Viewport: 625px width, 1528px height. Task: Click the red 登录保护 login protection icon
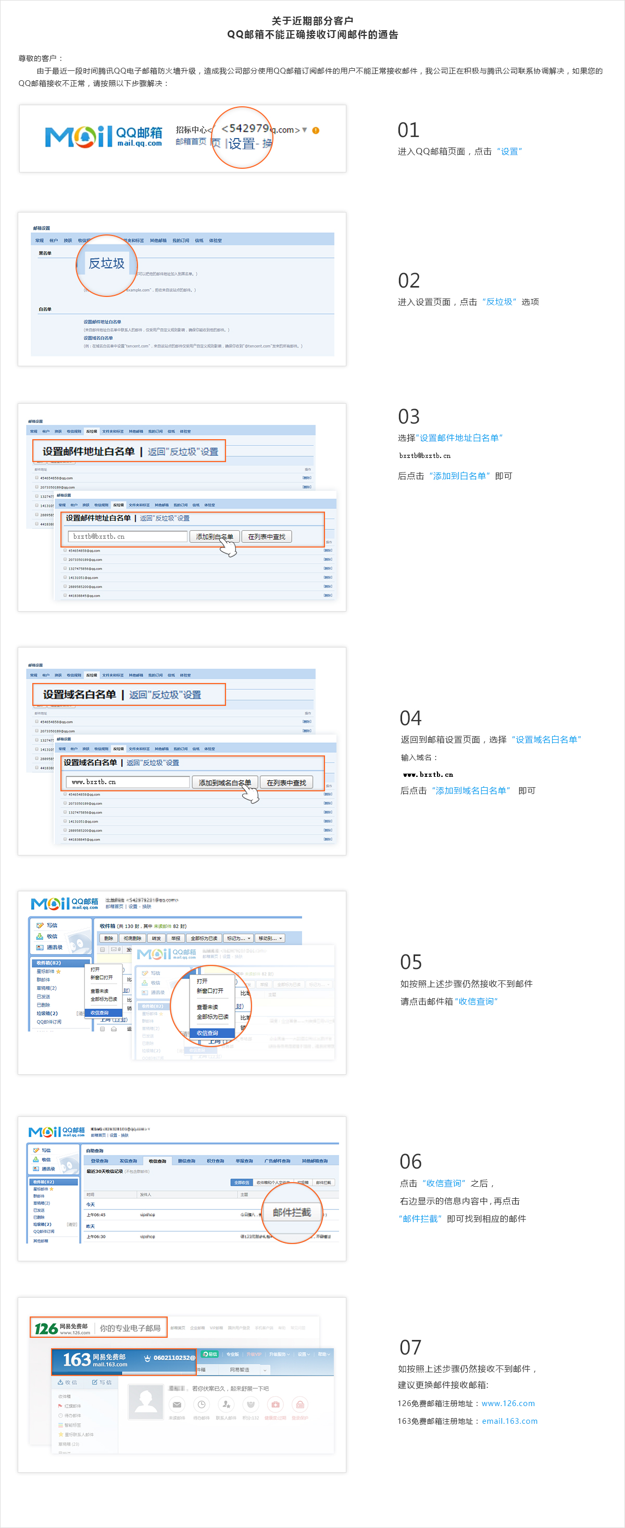tap(300, 1404)
